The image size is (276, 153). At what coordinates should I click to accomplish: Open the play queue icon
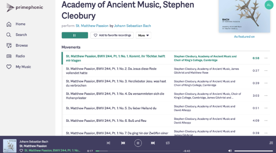click(271, 143)
